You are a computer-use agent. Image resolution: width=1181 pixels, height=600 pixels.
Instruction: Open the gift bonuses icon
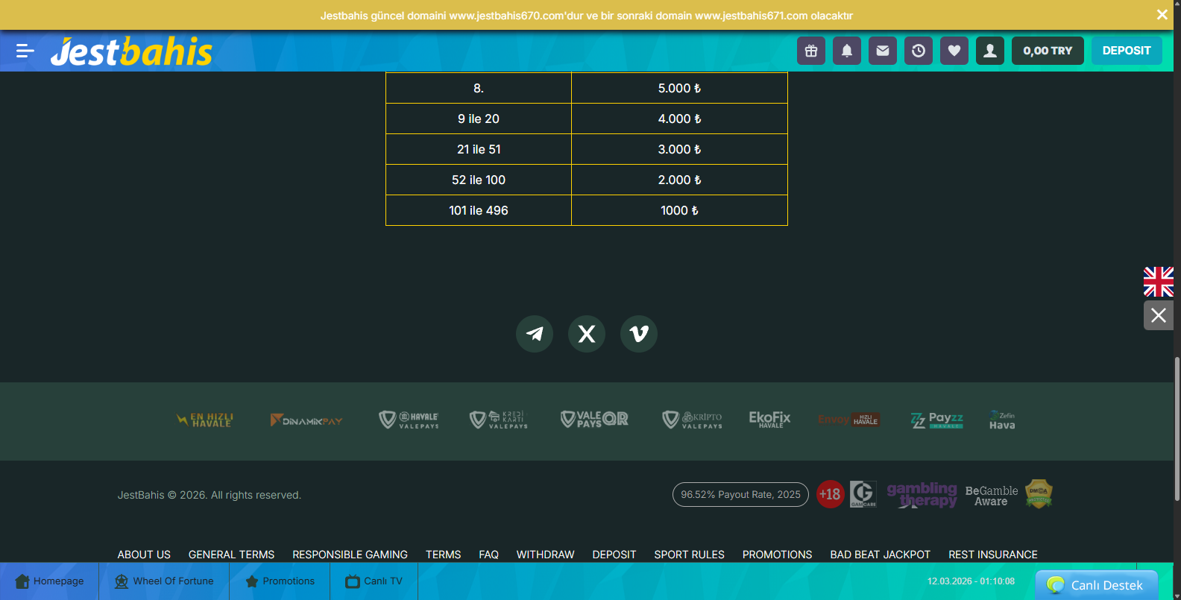pyautogui.click(x=811, y=51)
